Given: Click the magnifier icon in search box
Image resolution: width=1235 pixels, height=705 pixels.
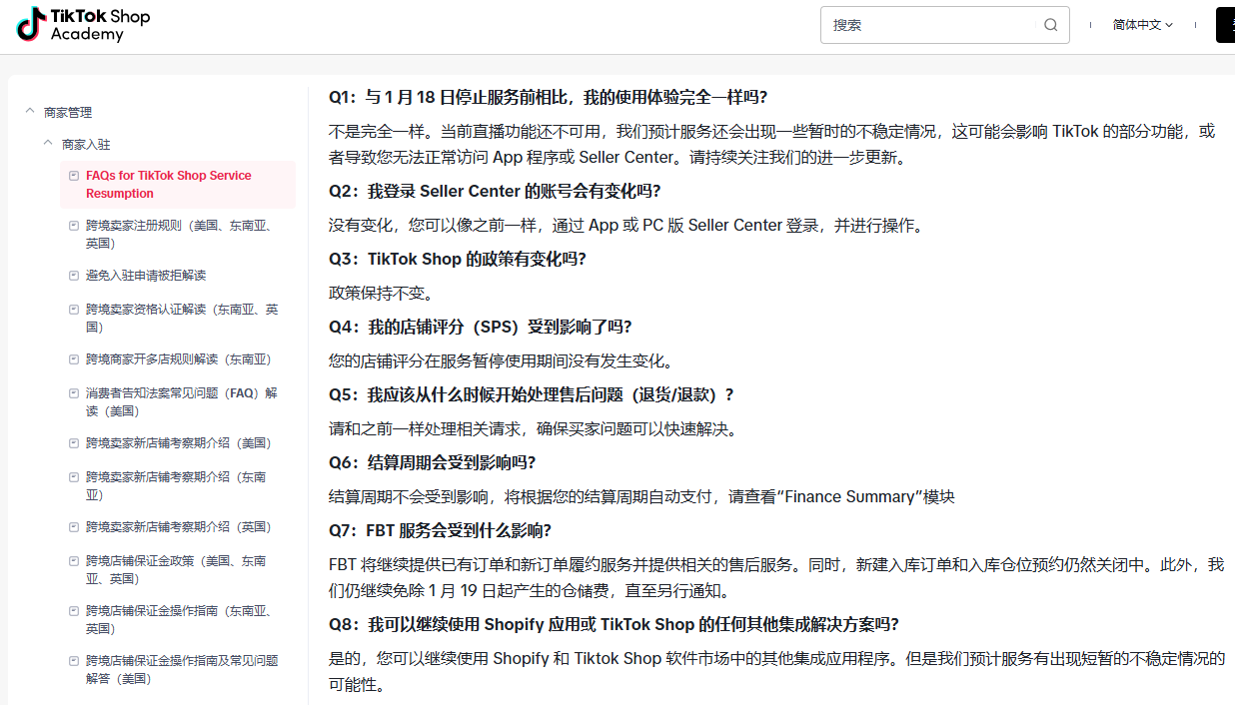Looking at the screenshot, I should coord(1050,25).
